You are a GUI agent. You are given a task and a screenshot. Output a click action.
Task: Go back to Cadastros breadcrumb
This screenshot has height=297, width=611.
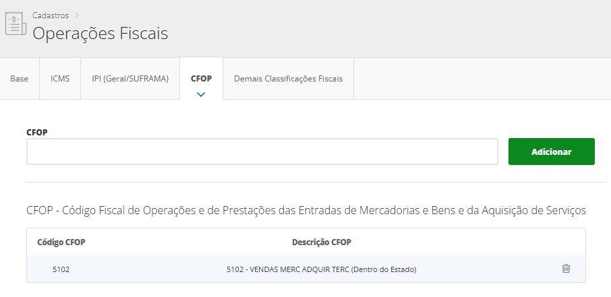[x=51, y=15]
